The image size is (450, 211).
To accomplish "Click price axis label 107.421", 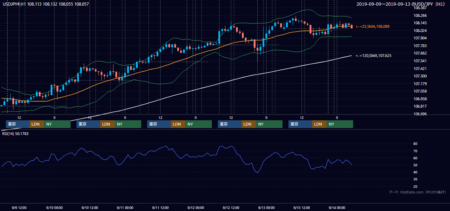I will tap(420, 69).
